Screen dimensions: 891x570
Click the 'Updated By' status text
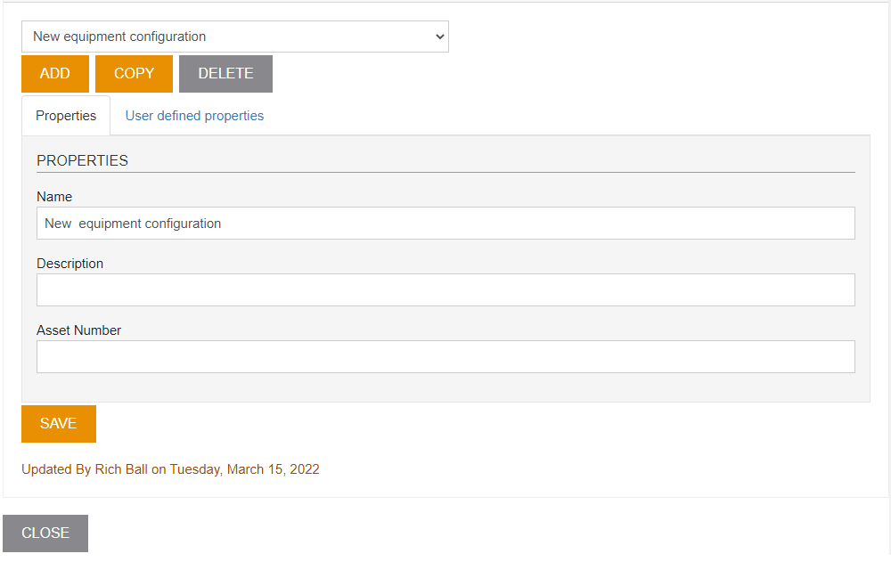(x=56, y=469)
